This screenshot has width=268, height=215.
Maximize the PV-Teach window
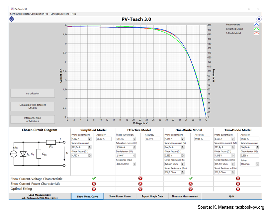[x=249, y=9]
